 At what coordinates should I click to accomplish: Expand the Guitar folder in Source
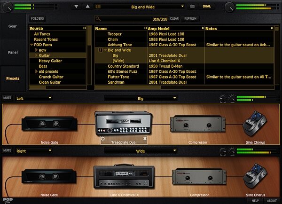36,55
